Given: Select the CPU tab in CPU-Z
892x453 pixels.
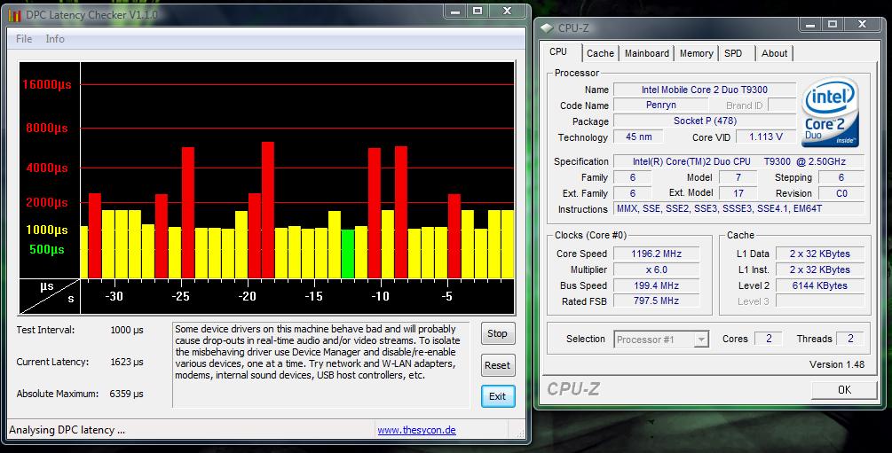Looking at the screenshot, I should coord(558,51).
